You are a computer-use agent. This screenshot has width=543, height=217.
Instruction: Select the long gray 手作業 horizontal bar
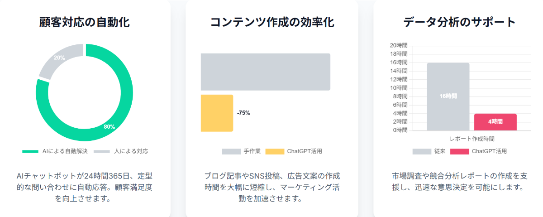(266, 72)
